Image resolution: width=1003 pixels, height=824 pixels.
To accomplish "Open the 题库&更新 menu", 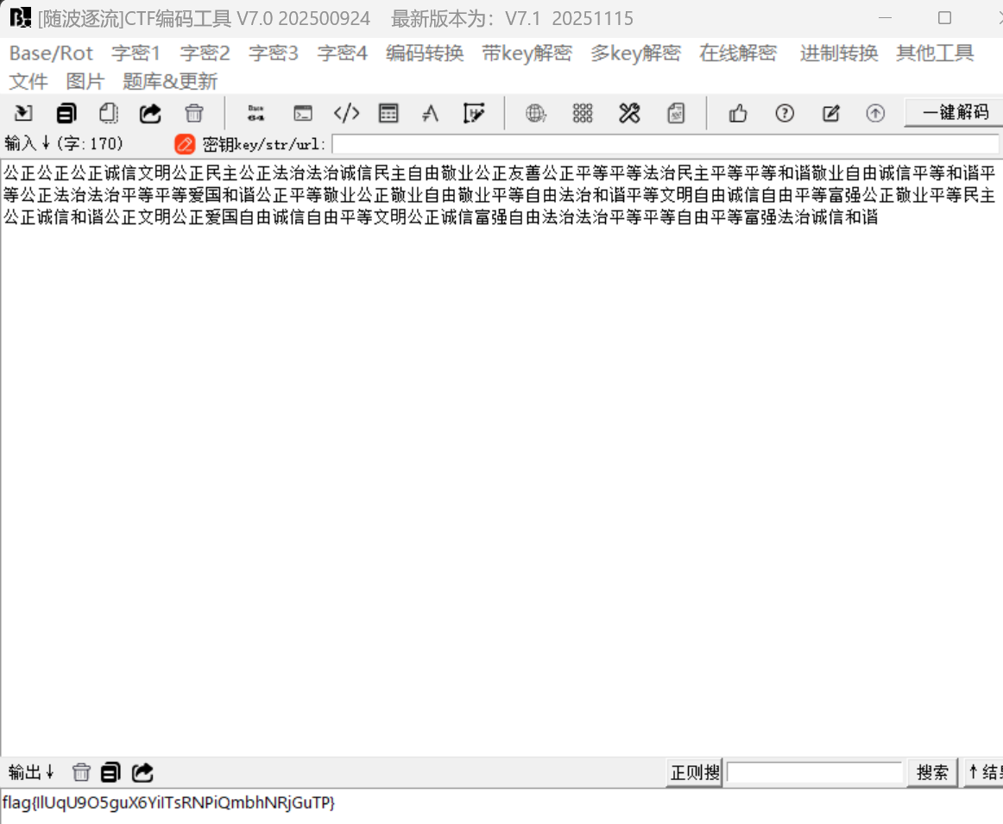I will (x=170, y=82).
